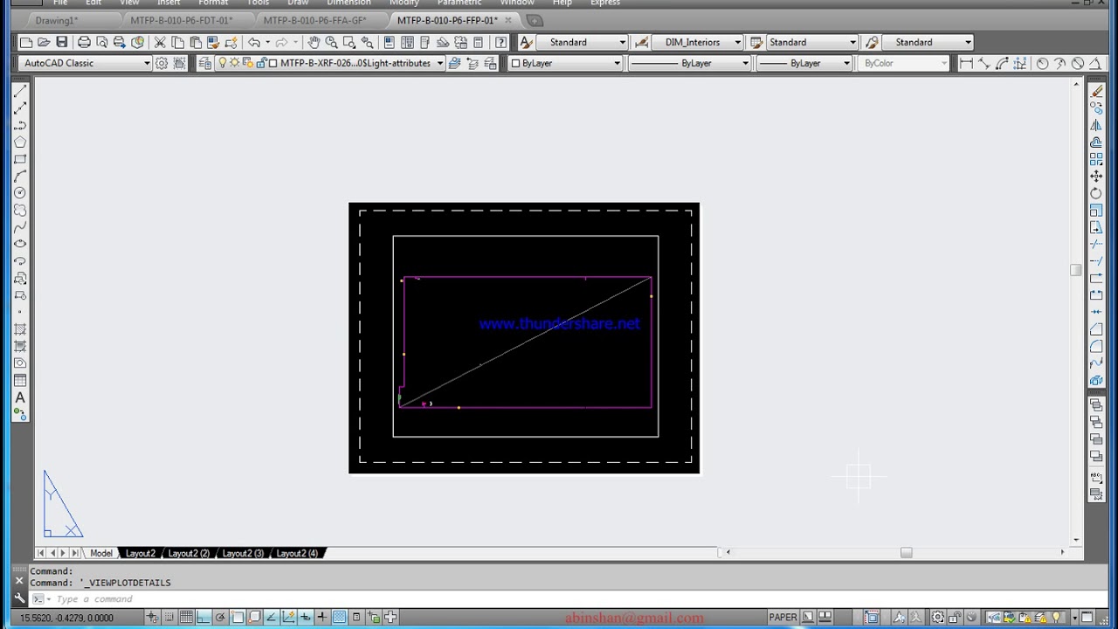Select the Layout2 (4) tab
Viewport: 1118px width, 629px height.
coord(297,553)
